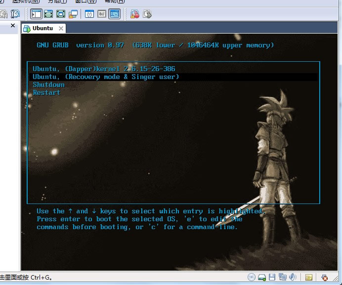Click the CD/DVD drive status icon

(251, 278)
